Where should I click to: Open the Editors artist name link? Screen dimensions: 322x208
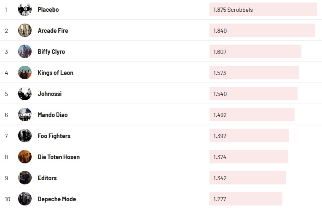(47, 178)
